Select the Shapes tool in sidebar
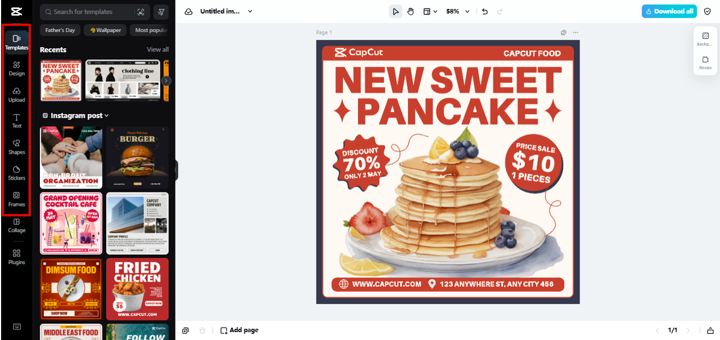Viewport: 720px width, 340px height. [x=17, y=146]
